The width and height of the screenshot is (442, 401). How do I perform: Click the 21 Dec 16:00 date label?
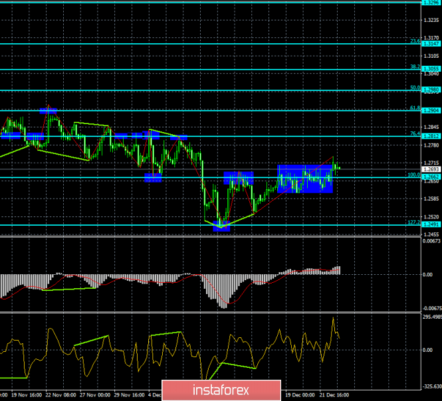coord(334,395)
